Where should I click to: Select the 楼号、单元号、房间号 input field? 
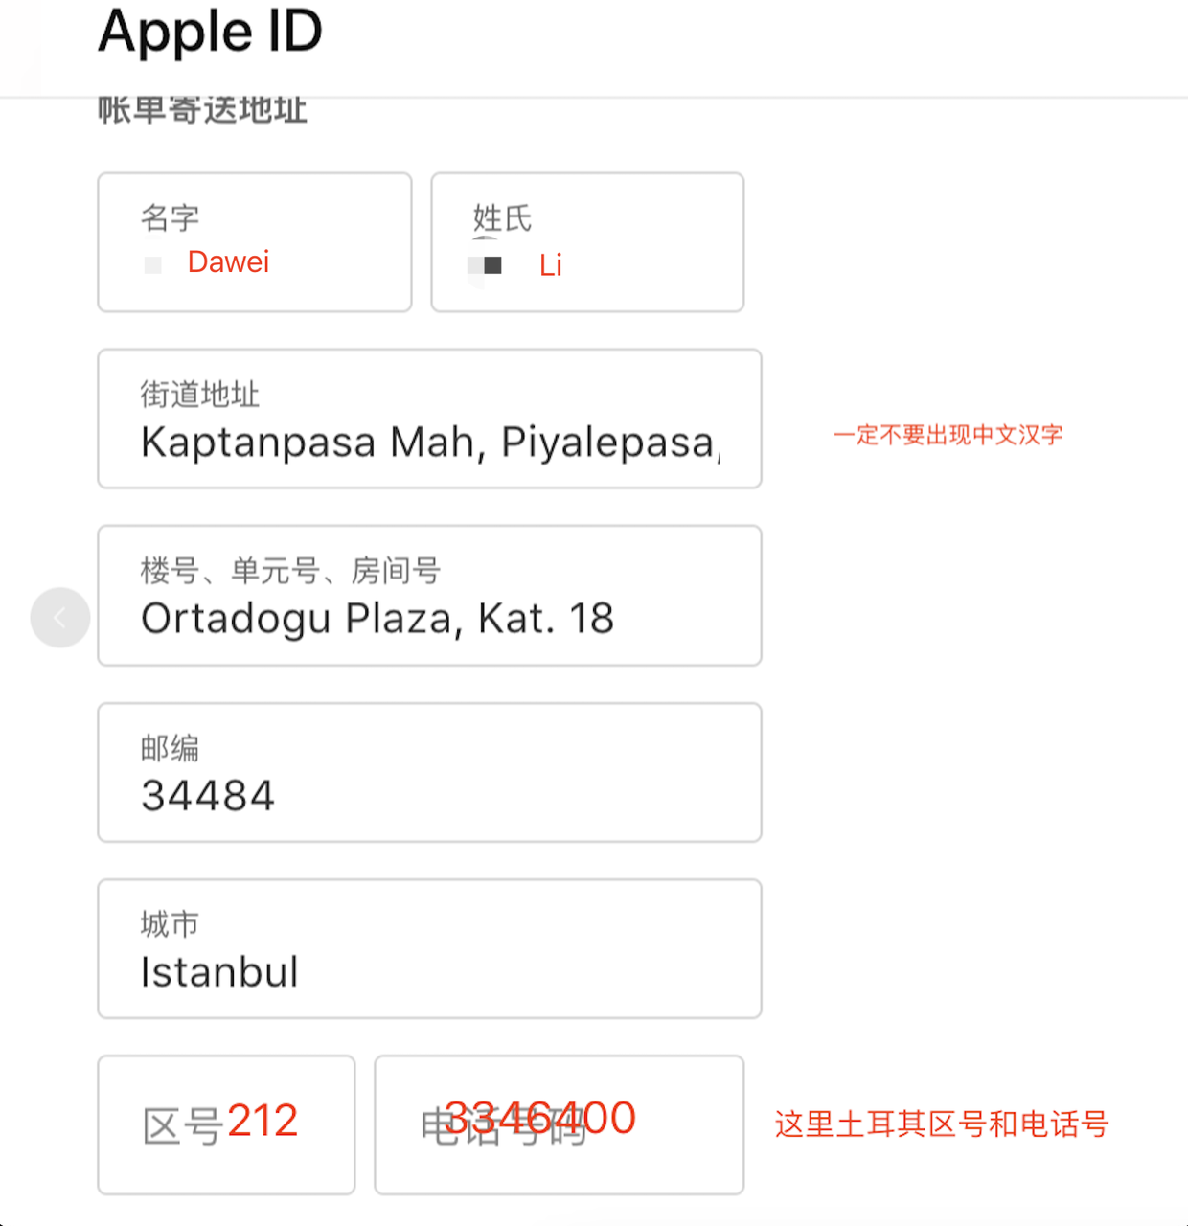coord(429,595)
